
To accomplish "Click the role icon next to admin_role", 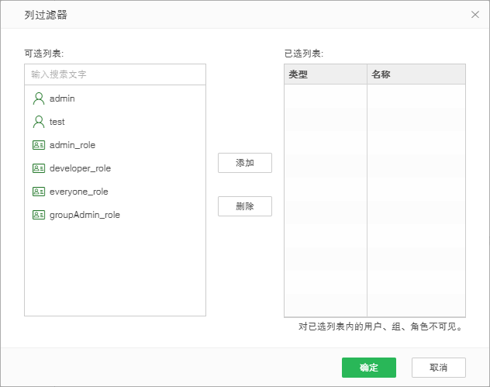I will [39, 145].
